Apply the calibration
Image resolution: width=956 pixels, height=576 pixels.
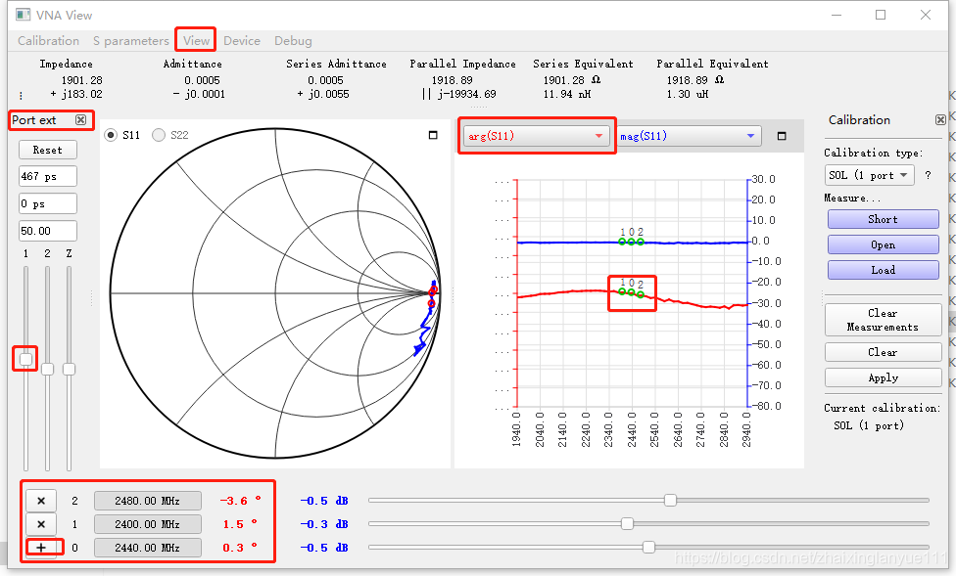click(883, 377)
